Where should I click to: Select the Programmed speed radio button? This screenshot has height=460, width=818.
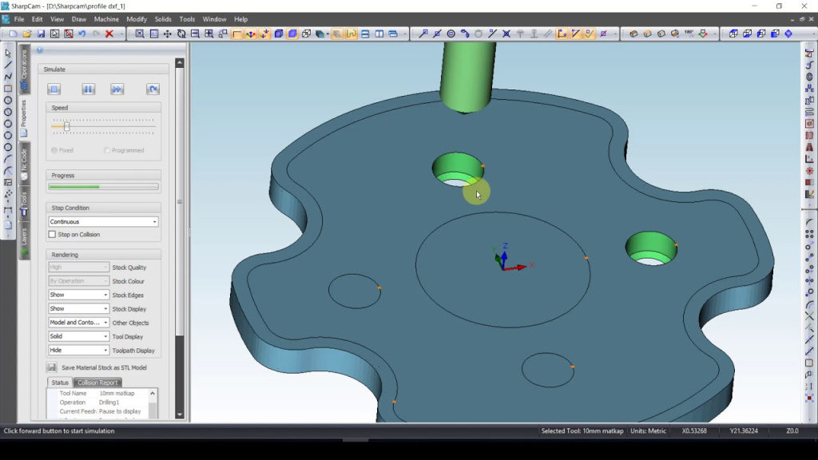107,150
